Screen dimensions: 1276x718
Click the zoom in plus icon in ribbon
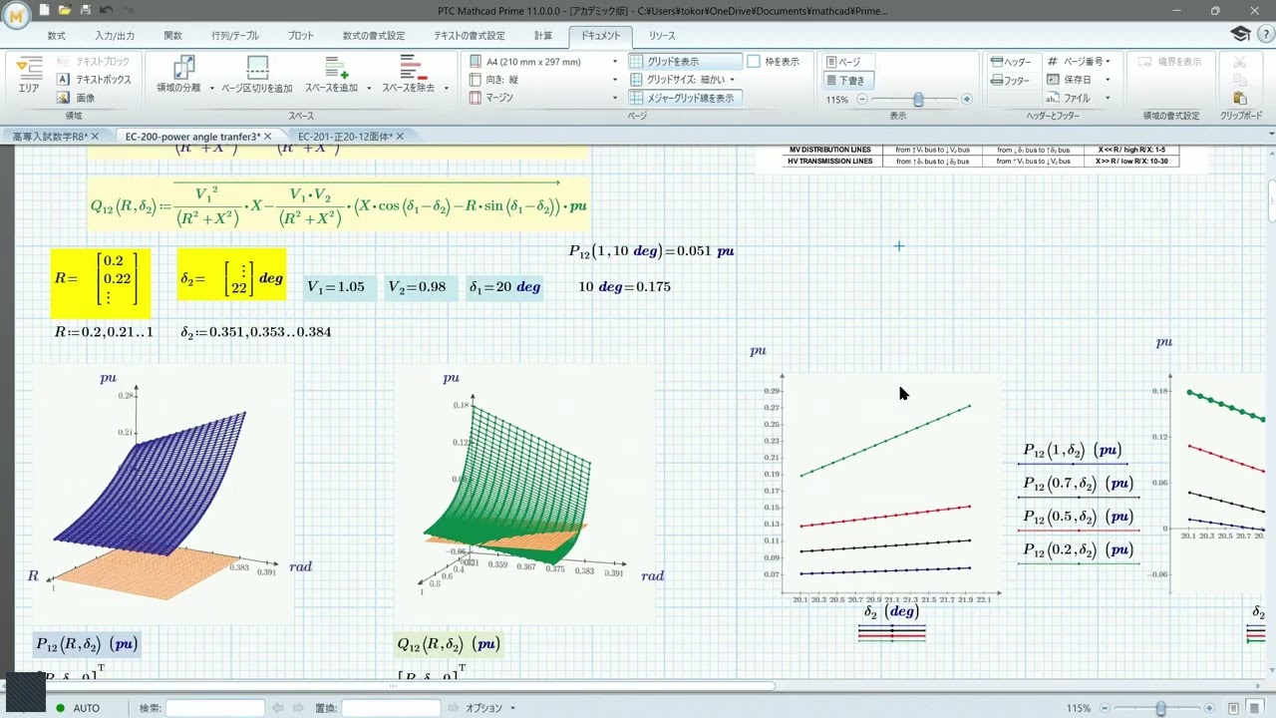966,100
